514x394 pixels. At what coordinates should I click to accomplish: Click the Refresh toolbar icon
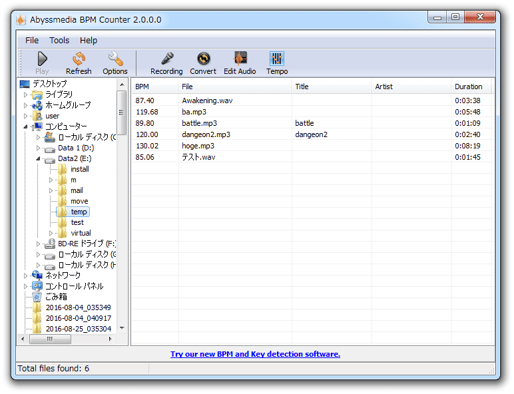[79, 59]
